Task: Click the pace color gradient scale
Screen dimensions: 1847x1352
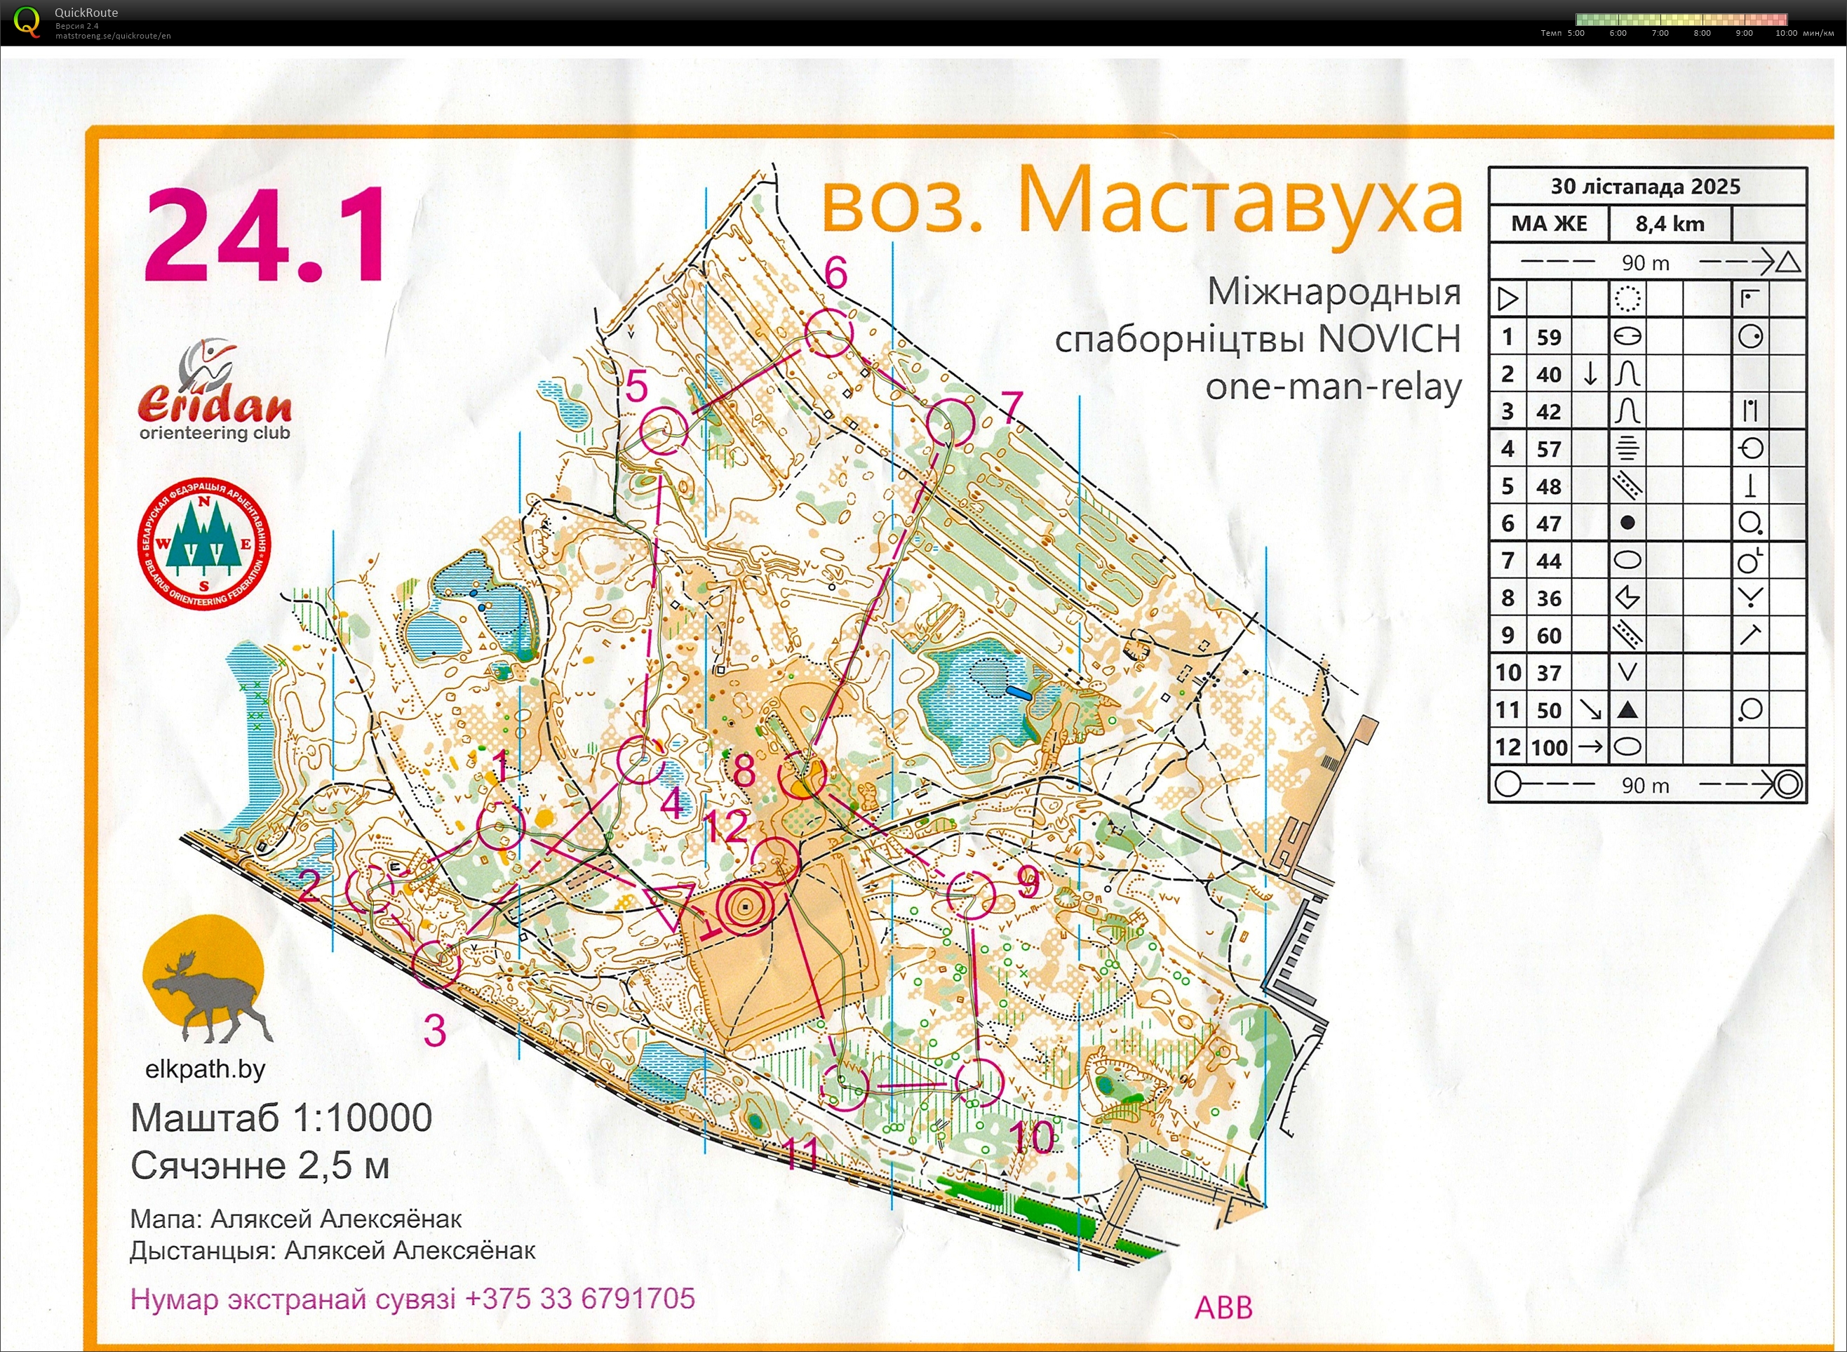Action: coord(1680,19)
